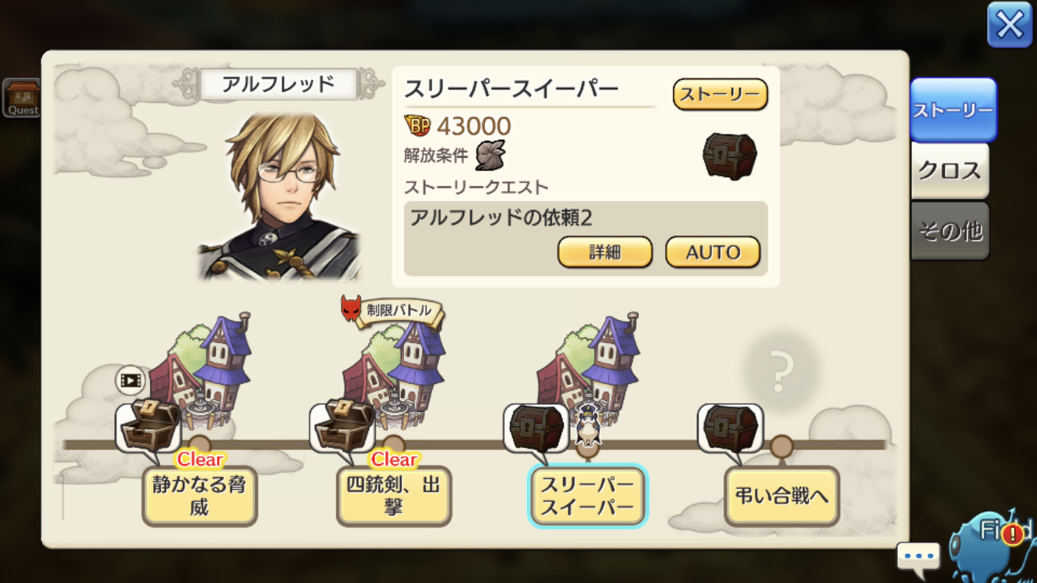Click the reward chest in quest details
1037x583 pixels.
pyautogui.click(x=729, y=156)
